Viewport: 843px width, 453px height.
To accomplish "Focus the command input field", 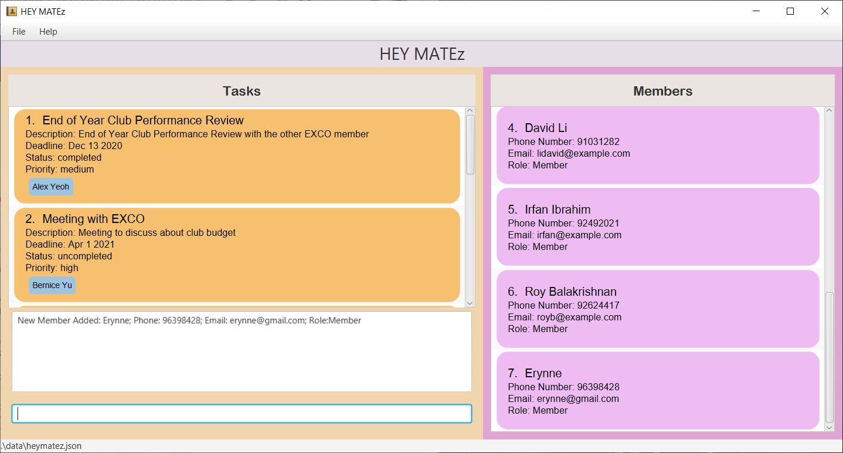I will click(x=242, y=414).
